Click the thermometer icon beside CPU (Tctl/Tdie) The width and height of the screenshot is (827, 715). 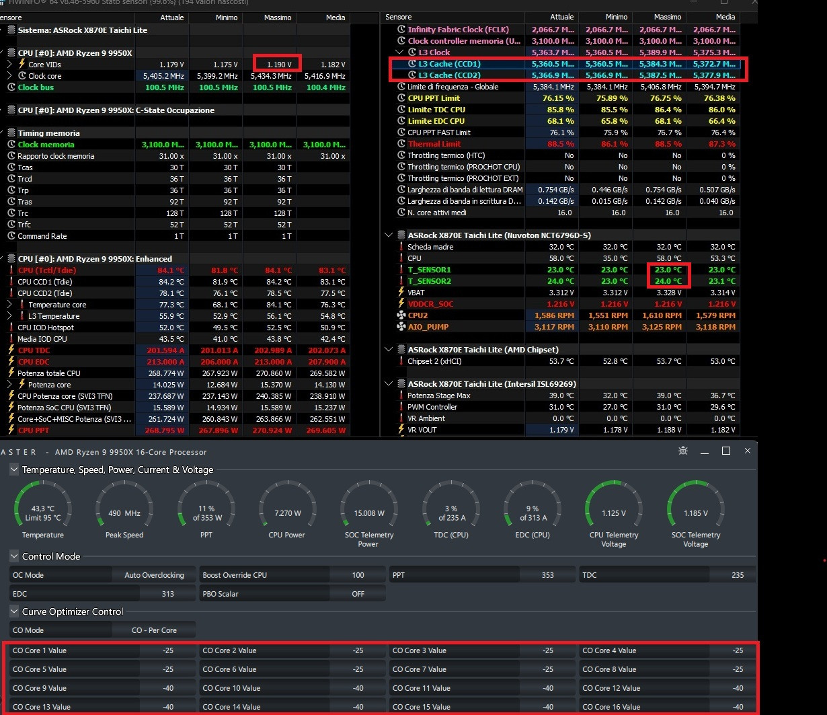(11, 270)
